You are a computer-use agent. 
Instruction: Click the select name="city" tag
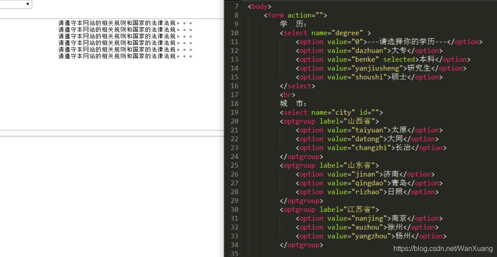tap(331, 112)
